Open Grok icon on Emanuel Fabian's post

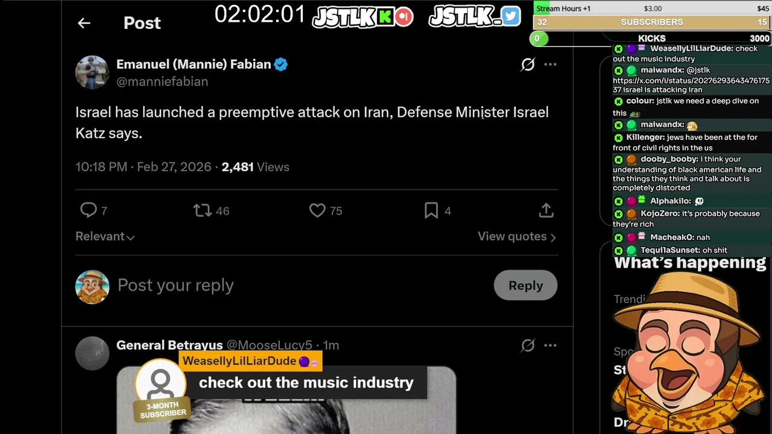coord(528,64)
